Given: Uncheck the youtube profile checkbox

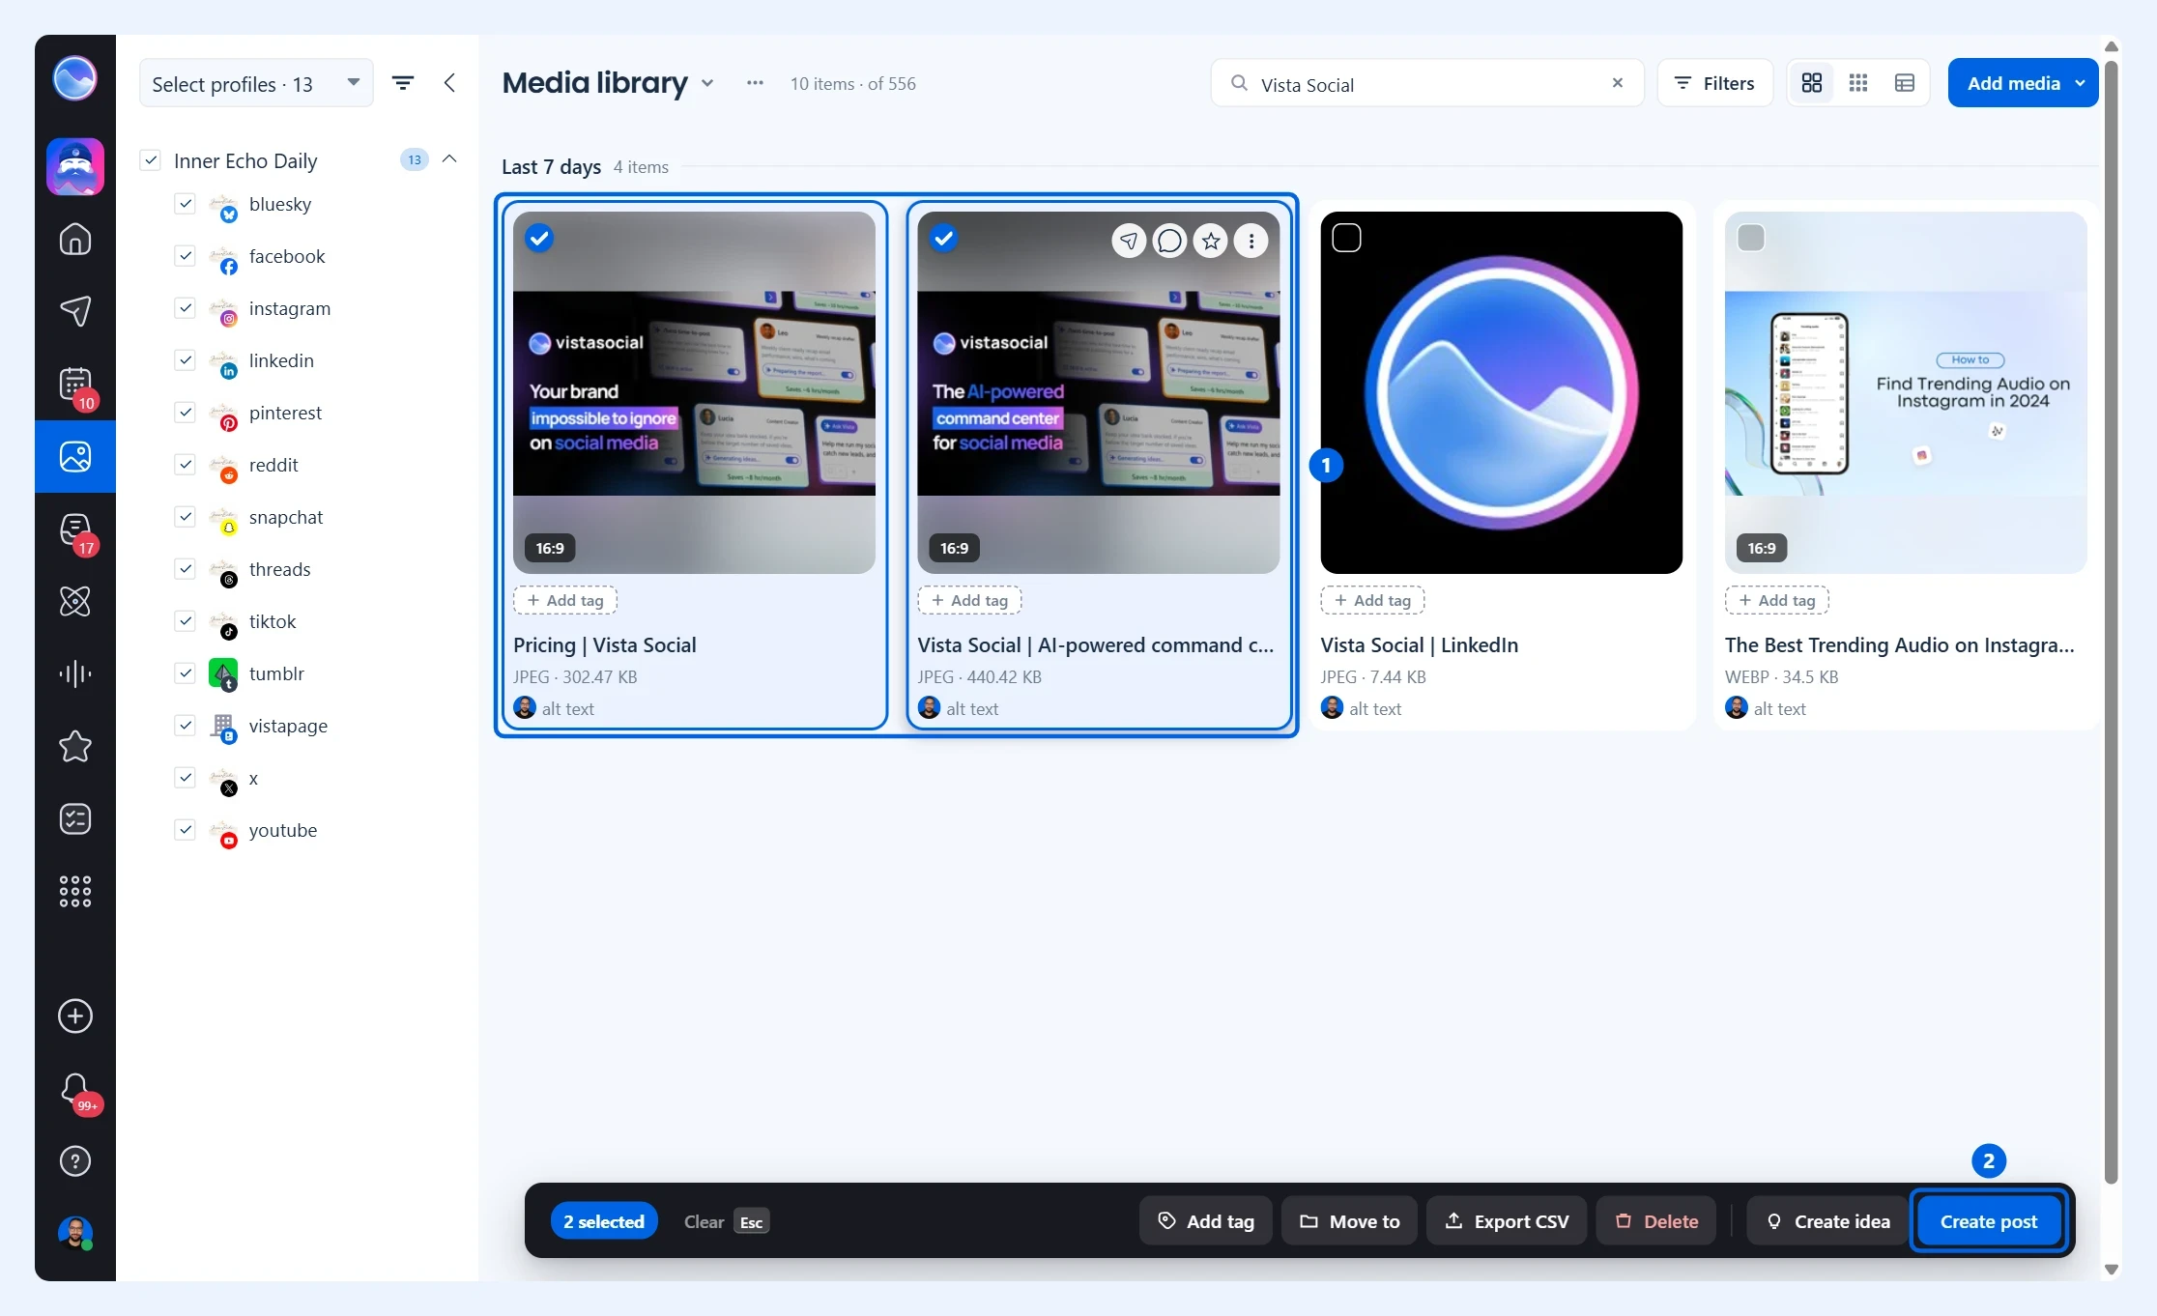Looking at the screenshot, I should coord(186,830).
